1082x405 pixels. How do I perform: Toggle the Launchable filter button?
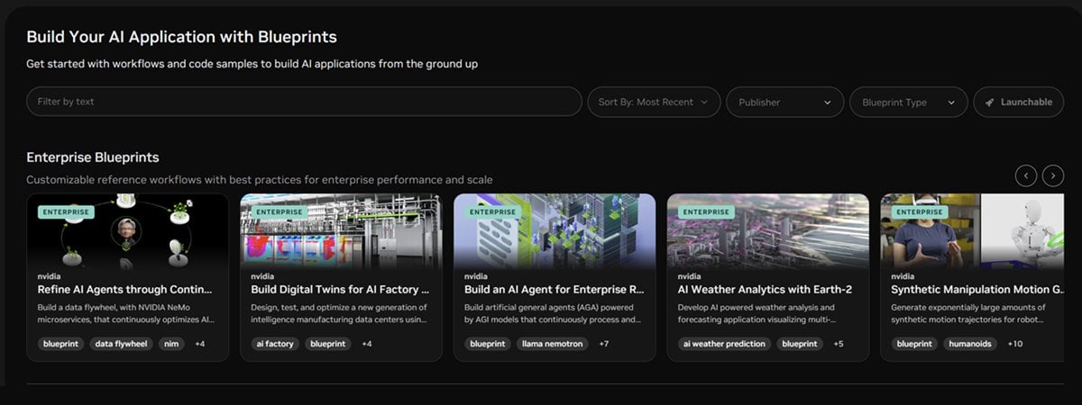1018,102
